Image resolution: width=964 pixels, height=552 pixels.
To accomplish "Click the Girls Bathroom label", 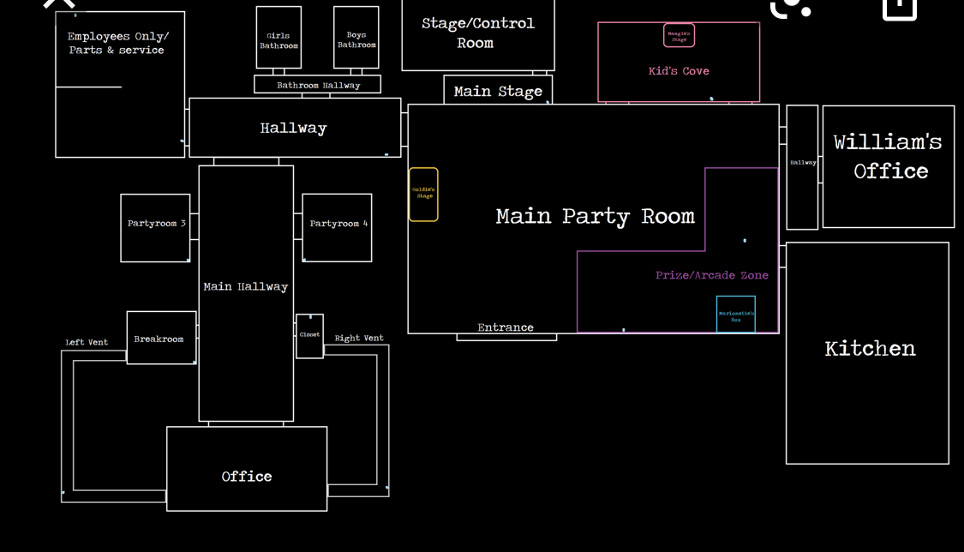I will point(278,40).
